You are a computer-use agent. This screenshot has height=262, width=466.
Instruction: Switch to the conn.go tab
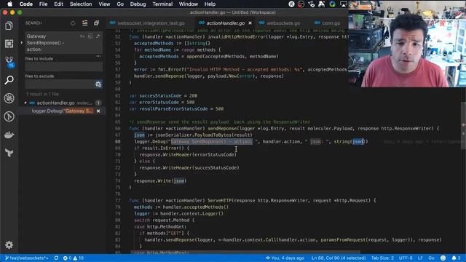(x=331, y=23)
